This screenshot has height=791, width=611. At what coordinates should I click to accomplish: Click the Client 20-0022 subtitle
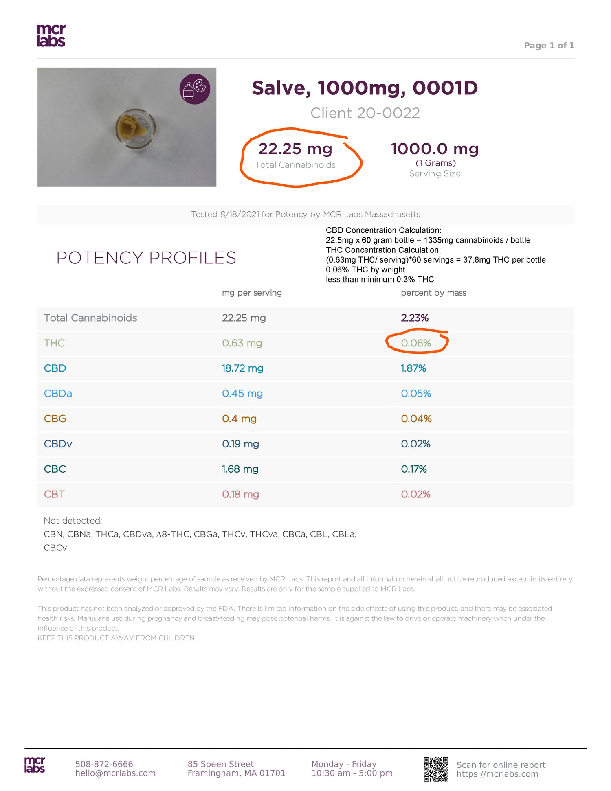[365, 113]
